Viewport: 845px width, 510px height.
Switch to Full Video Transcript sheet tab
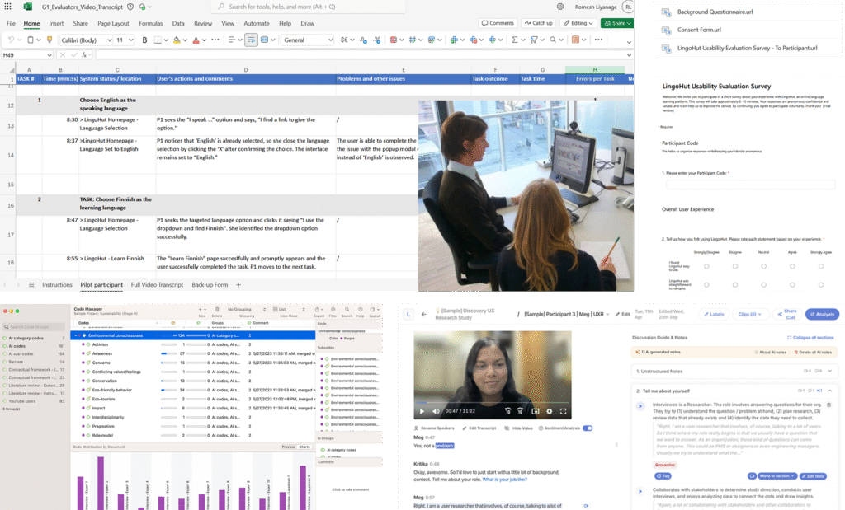pos(157,284)
